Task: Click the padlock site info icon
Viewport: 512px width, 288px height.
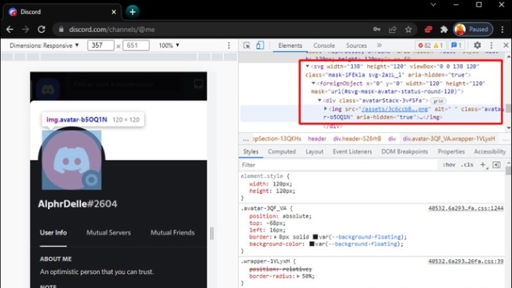Action: click(61, 29)
